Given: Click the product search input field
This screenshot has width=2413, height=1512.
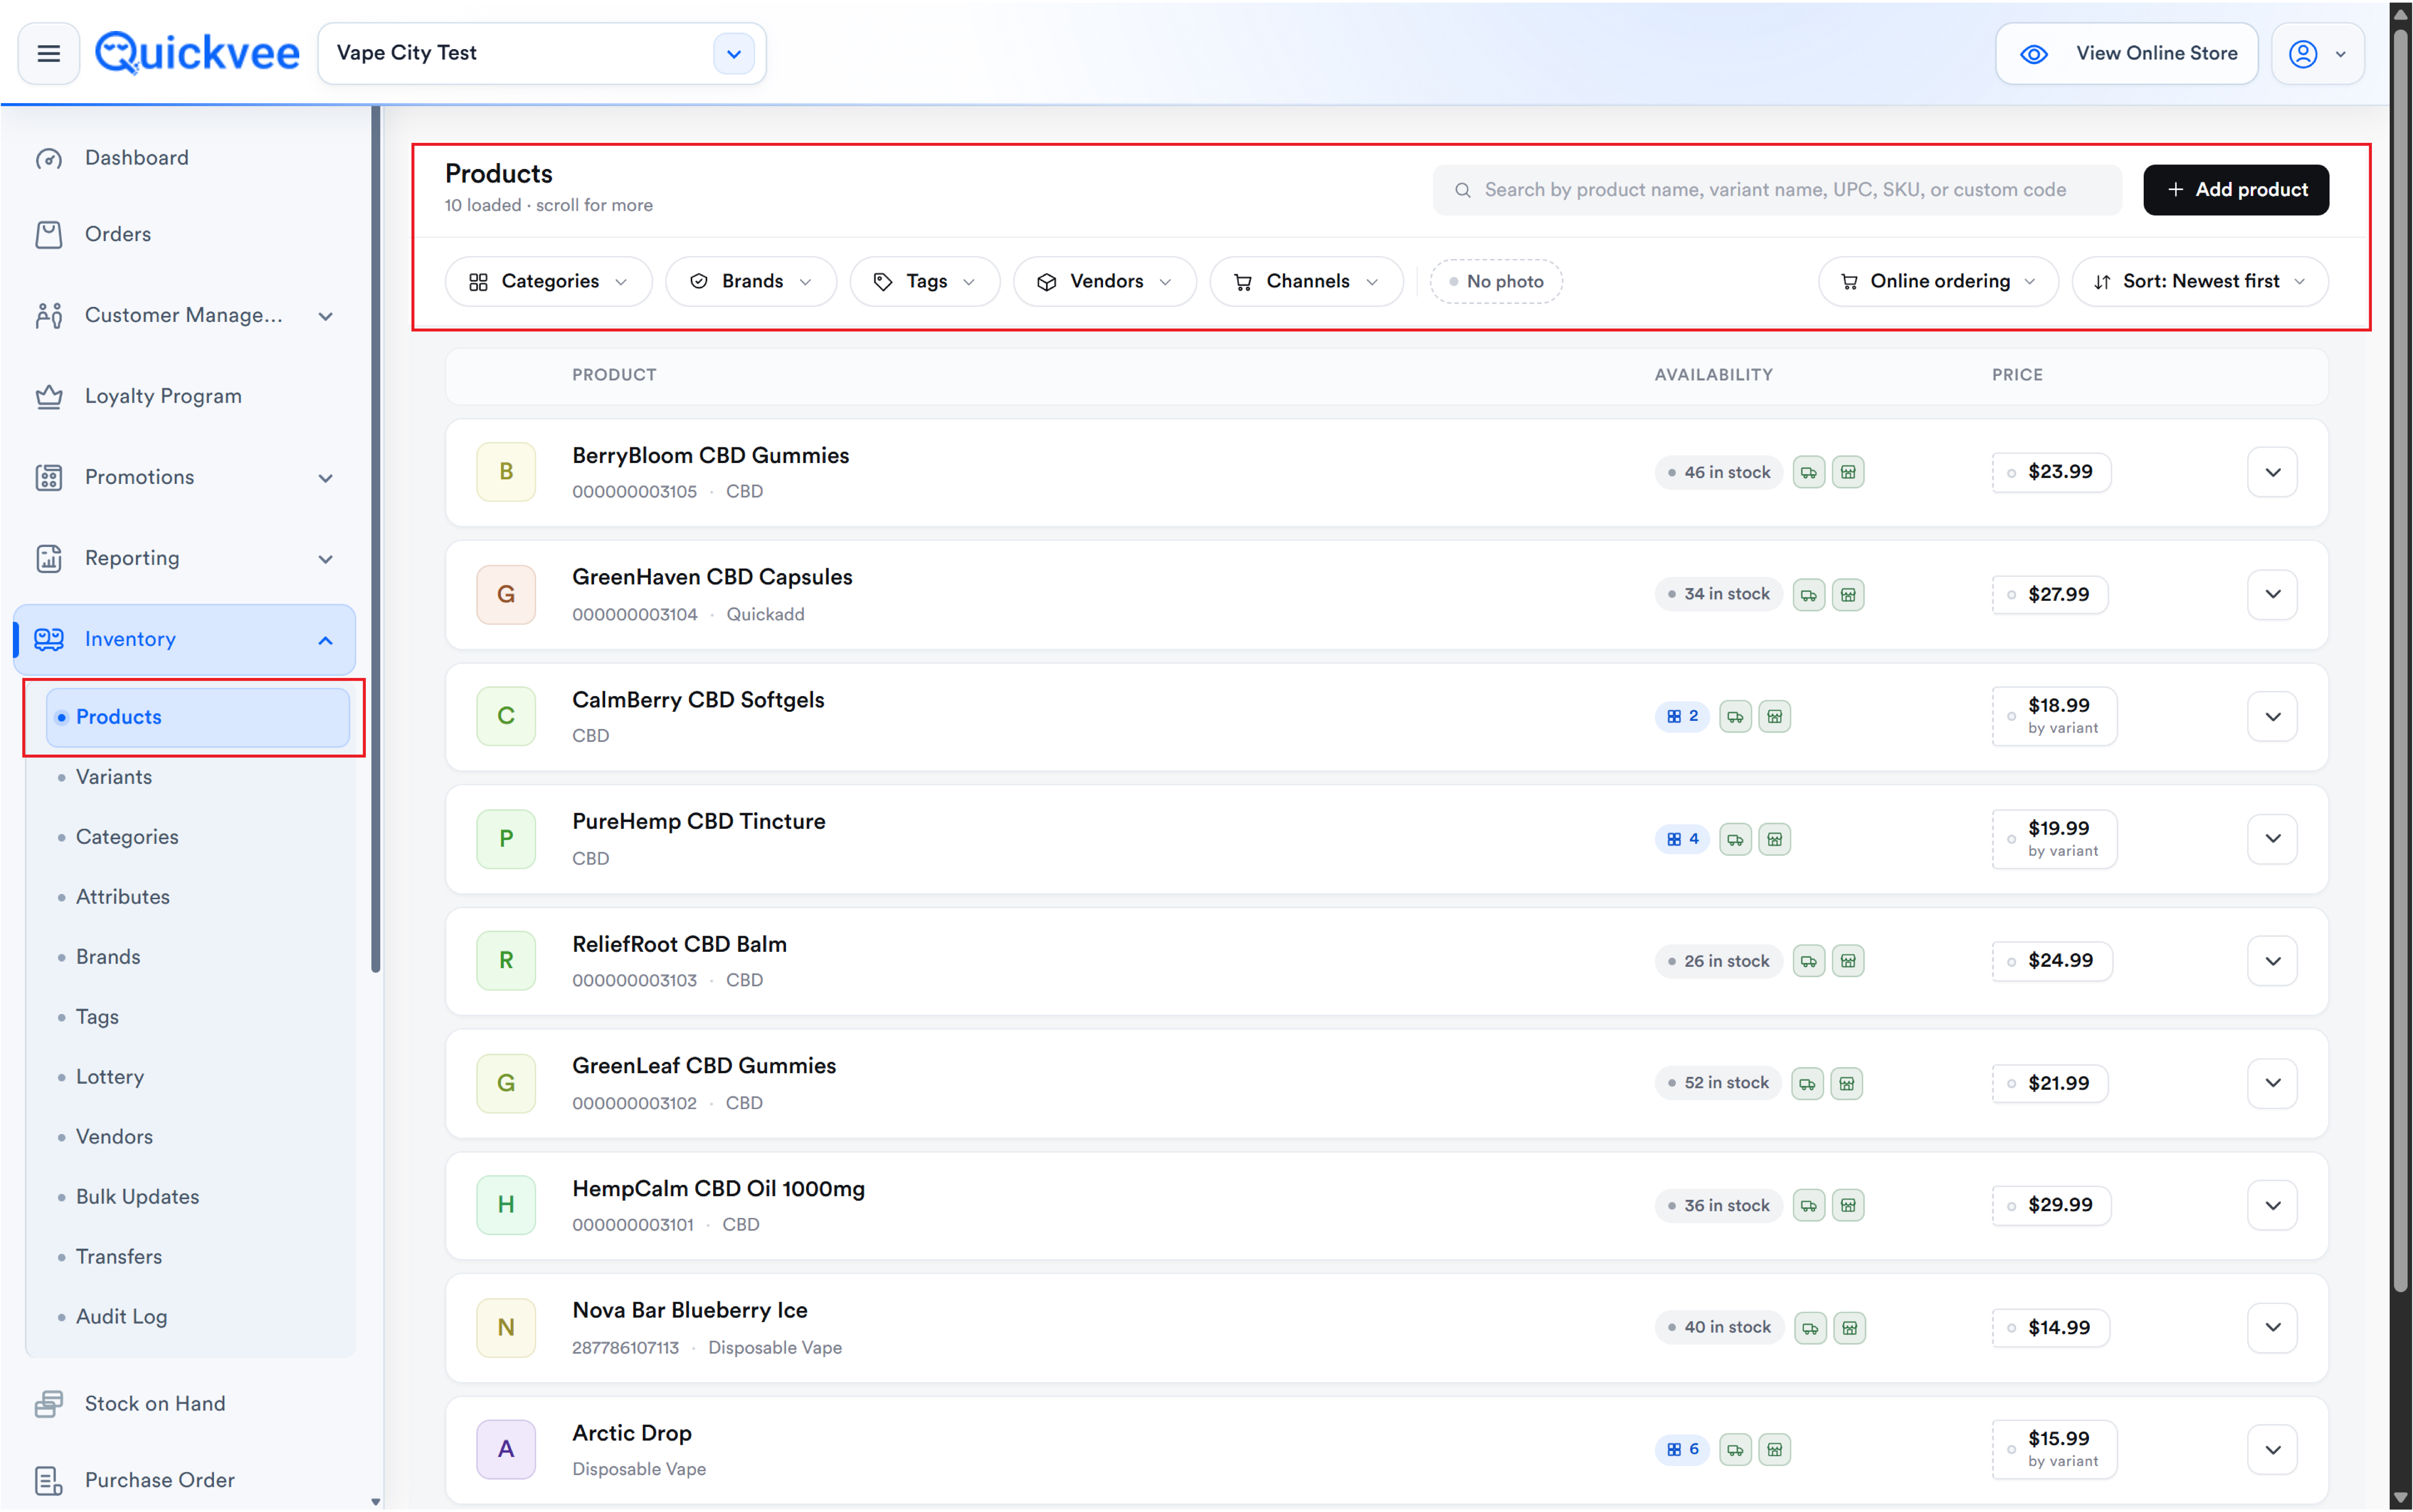Looking at the screenshot, I should 1776,190.
